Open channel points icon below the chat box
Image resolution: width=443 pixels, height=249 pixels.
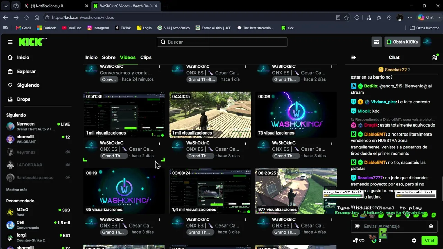coord(355,240)
